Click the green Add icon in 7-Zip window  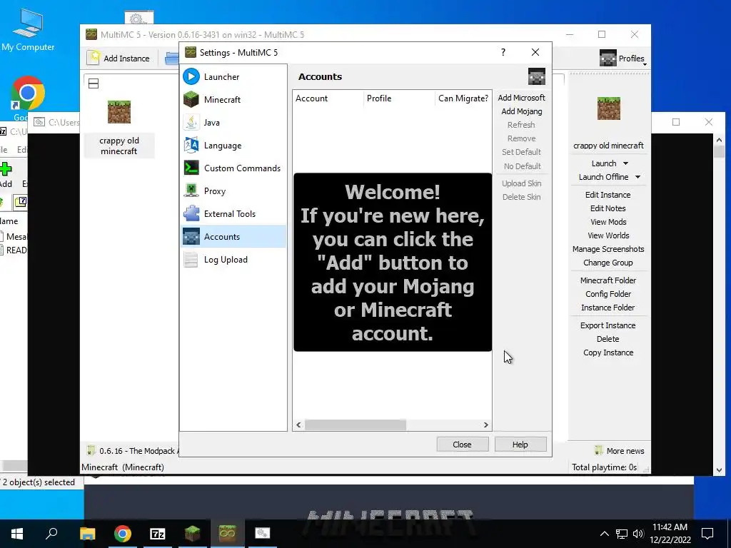[6, 168]
